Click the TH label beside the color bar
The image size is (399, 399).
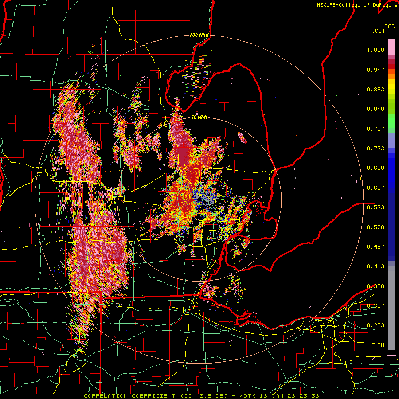point(381,345)
